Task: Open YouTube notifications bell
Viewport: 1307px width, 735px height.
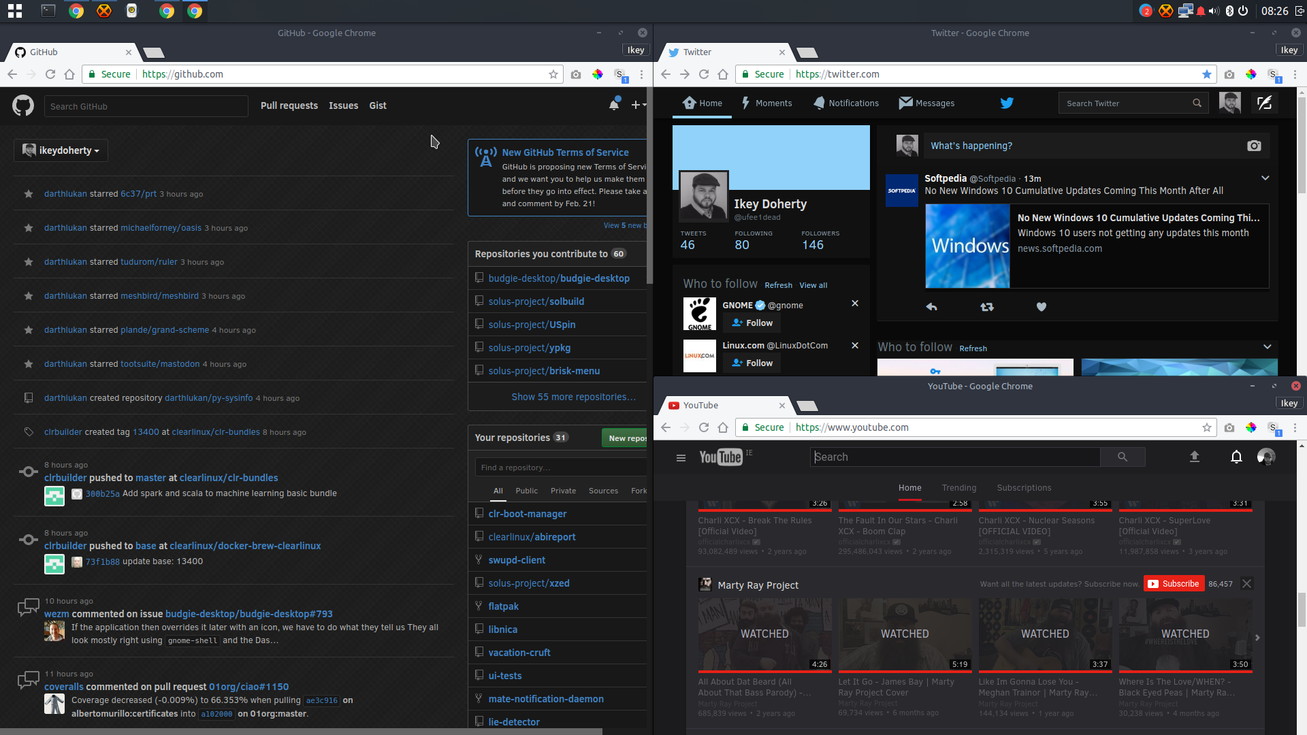Action: click(1236, 457)
